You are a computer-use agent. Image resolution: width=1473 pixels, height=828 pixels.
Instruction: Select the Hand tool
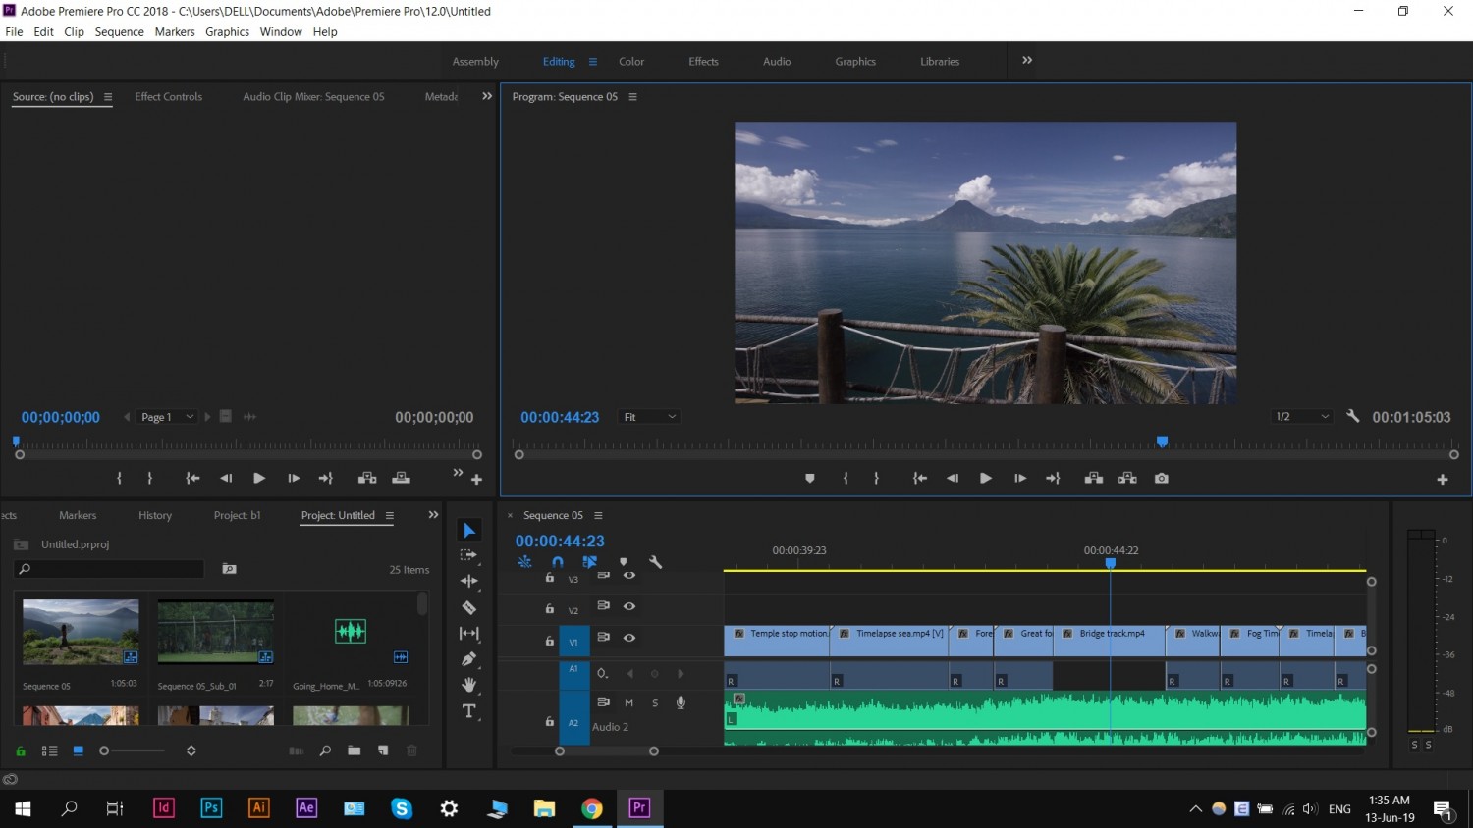(x=469, y=685)
